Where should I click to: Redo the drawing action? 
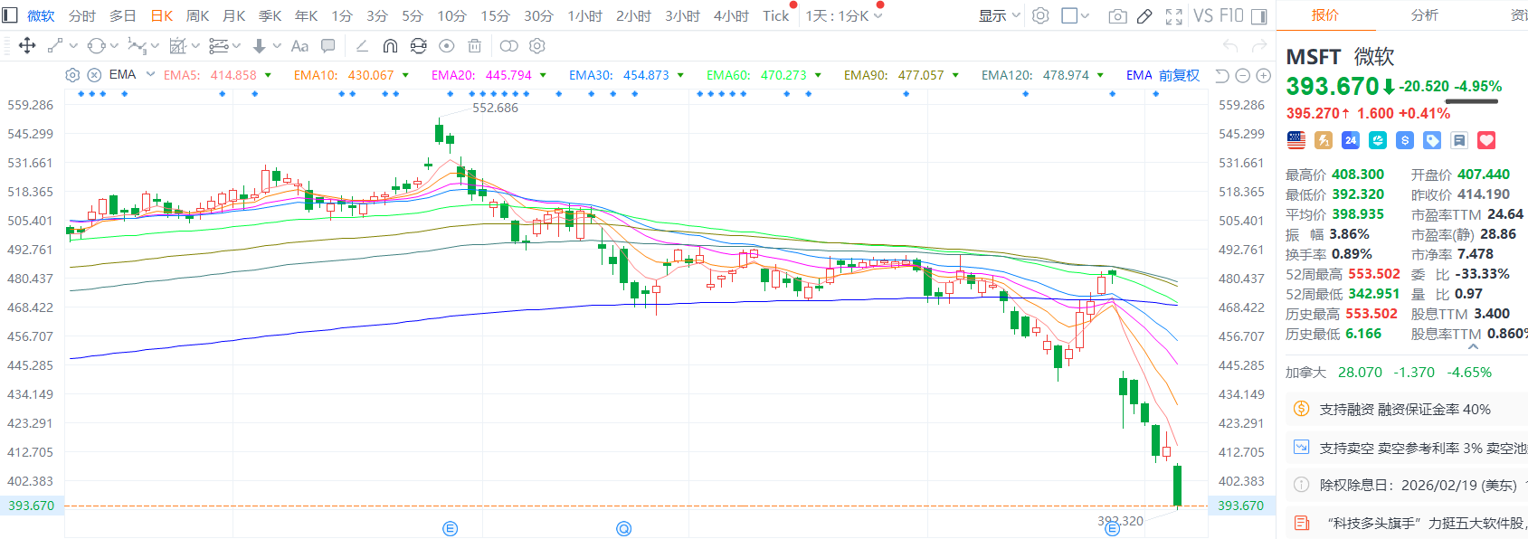point(1259,46)
